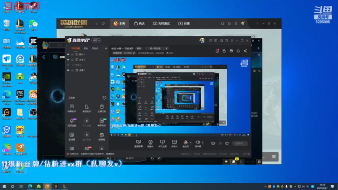Show the hidden 摄像头 1 camera layer
The image size is (338, 190).
[68, 65]
